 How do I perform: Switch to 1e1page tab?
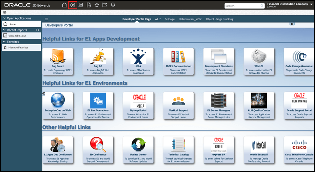(x=170, y=19)
